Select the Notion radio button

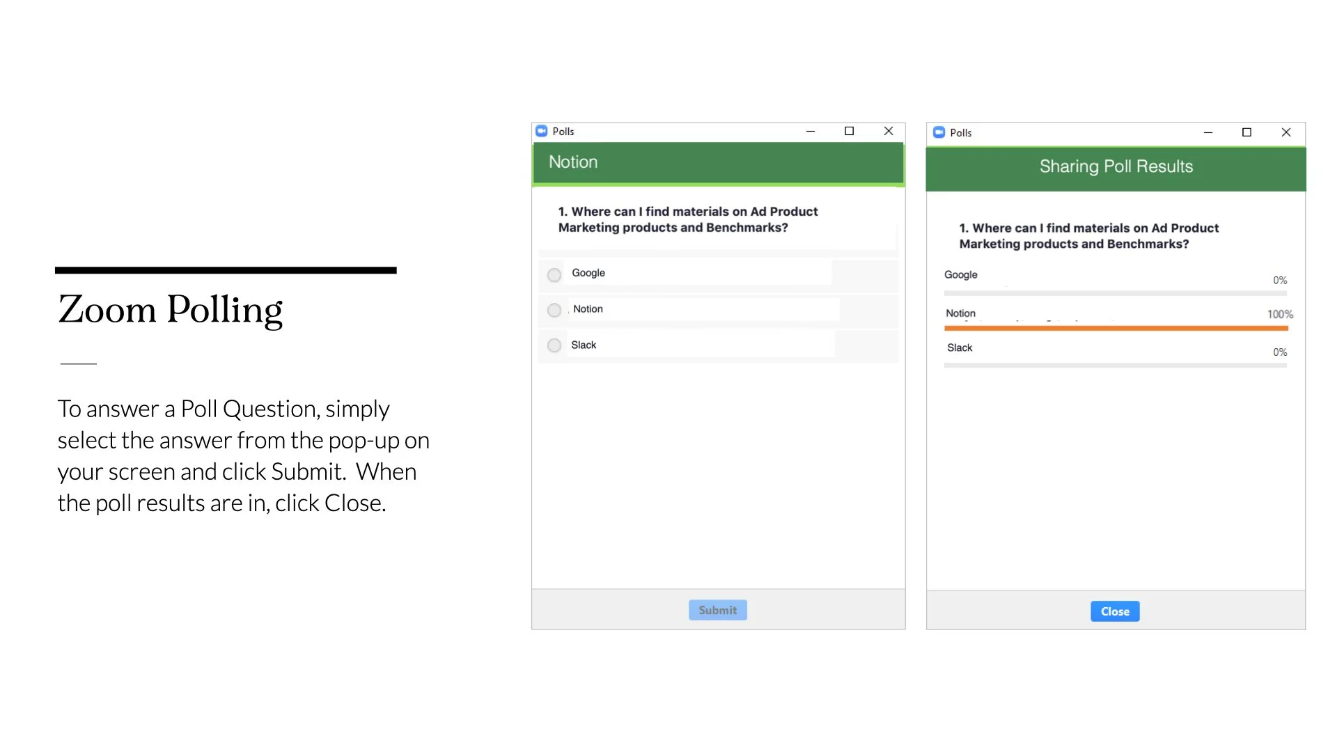(554, 309)
